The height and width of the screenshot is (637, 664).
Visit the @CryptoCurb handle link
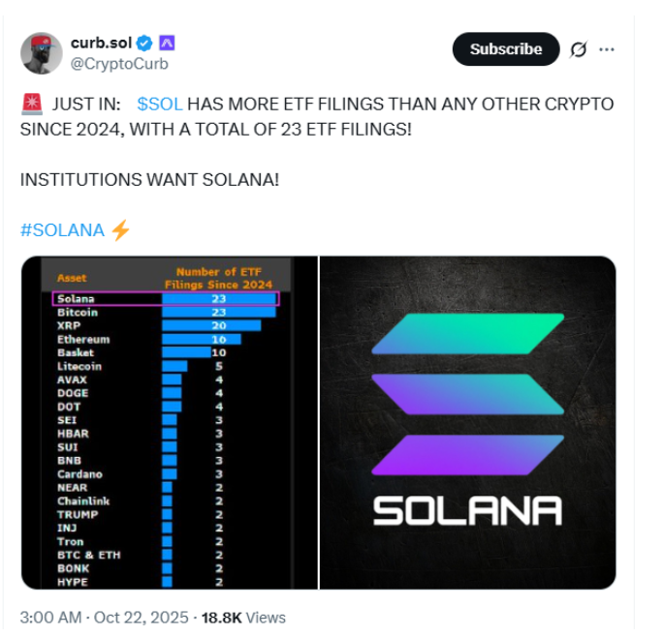point(119,64)
